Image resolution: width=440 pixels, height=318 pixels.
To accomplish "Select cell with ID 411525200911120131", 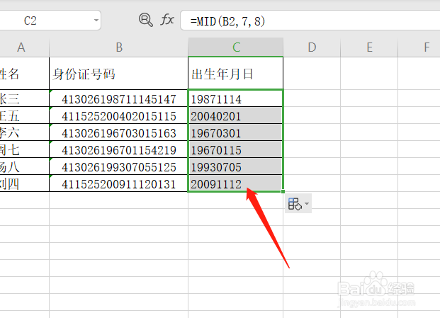I will click(x=119, y=183).
